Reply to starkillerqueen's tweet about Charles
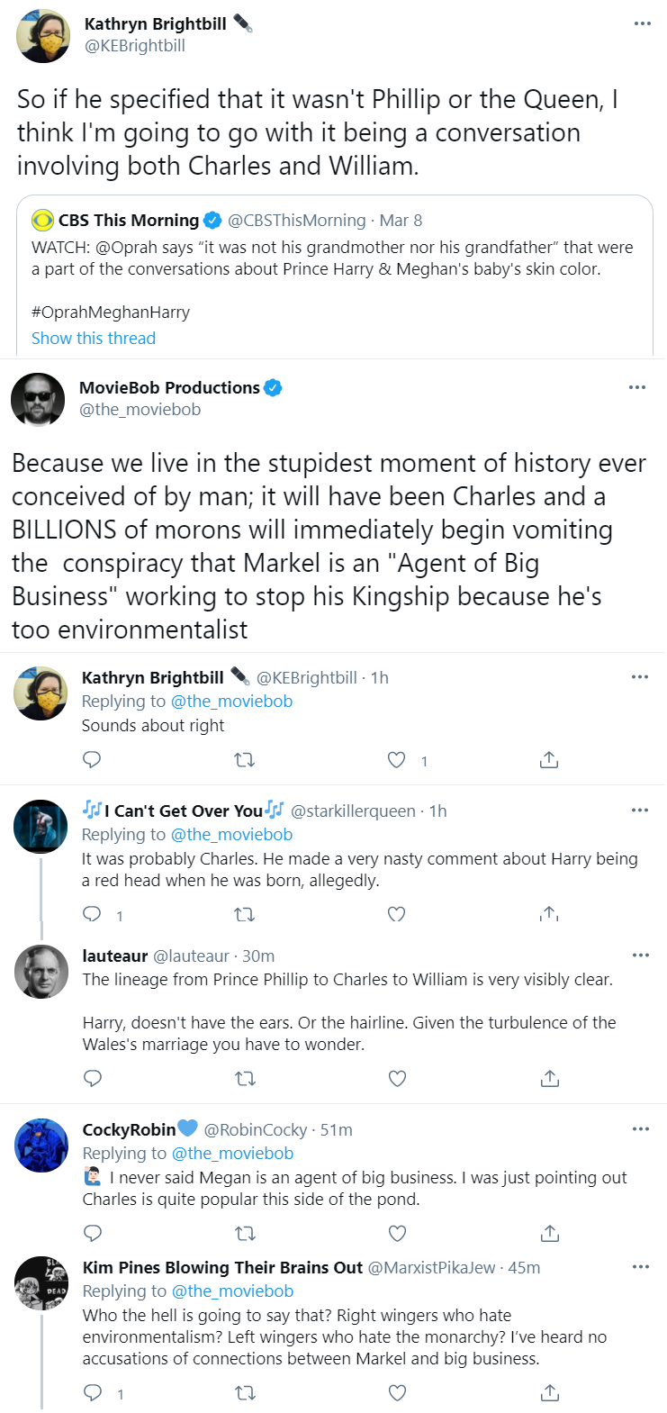 [x=92, y=914]
